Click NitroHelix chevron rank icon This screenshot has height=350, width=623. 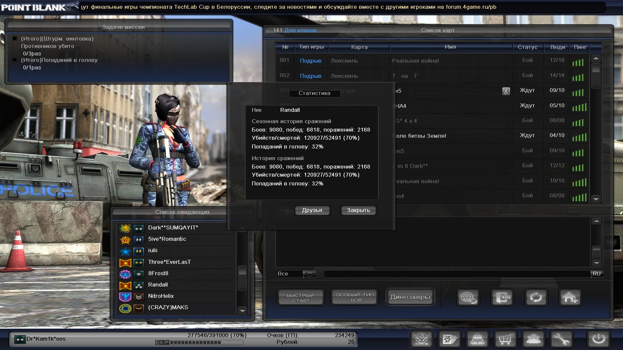139,297
